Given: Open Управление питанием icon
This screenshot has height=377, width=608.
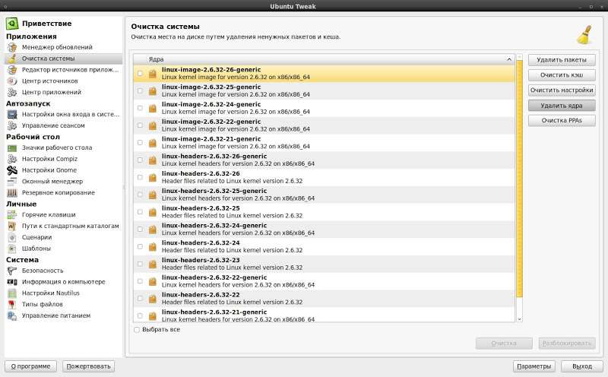Looking at the screenshot, I should coord(12,315).
